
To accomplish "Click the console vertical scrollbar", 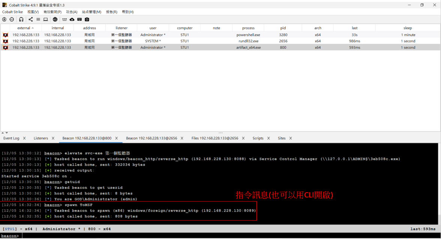I will (x=439, y=184).
